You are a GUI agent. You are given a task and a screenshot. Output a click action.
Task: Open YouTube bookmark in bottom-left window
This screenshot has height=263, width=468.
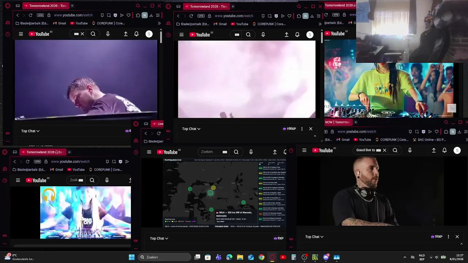click(x=76, y=169)
